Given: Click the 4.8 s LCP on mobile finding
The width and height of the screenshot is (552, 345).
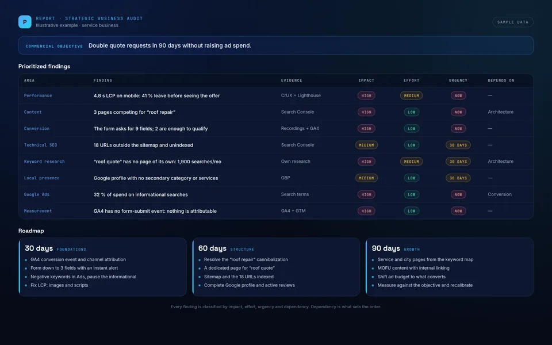Looking at the screenshot, I should point(156,96).
